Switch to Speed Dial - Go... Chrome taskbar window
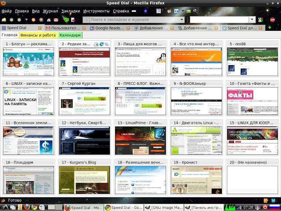 click(x=124, y=207)
